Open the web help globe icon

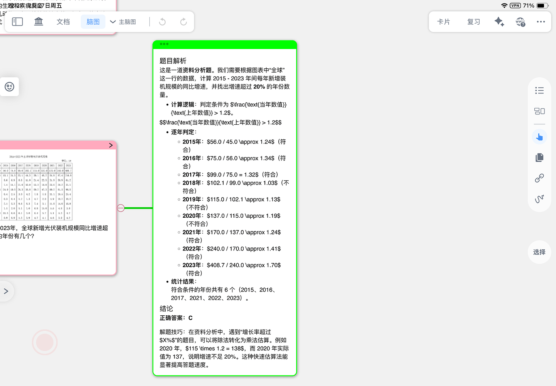[x=520, y=22]
